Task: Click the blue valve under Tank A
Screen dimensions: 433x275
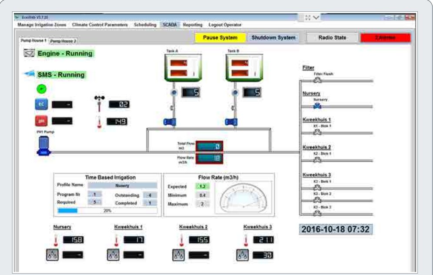Action: tap(170, 122)
